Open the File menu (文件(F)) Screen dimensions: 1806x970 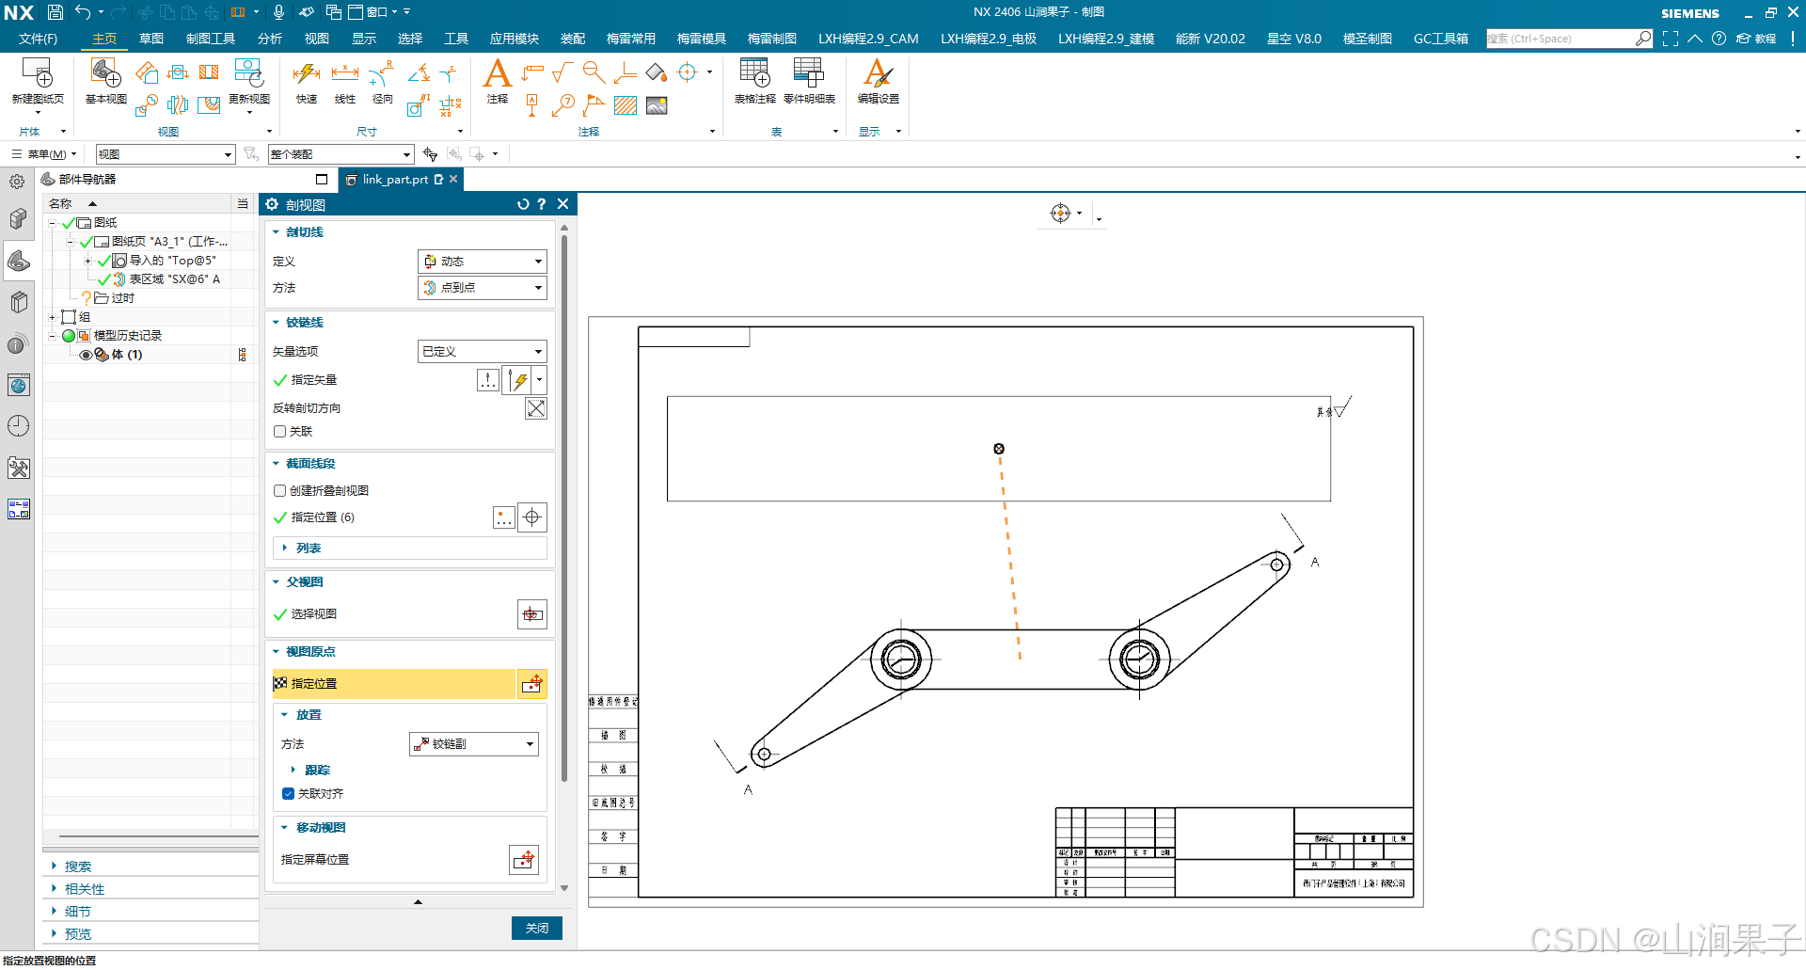coord(38,39)
